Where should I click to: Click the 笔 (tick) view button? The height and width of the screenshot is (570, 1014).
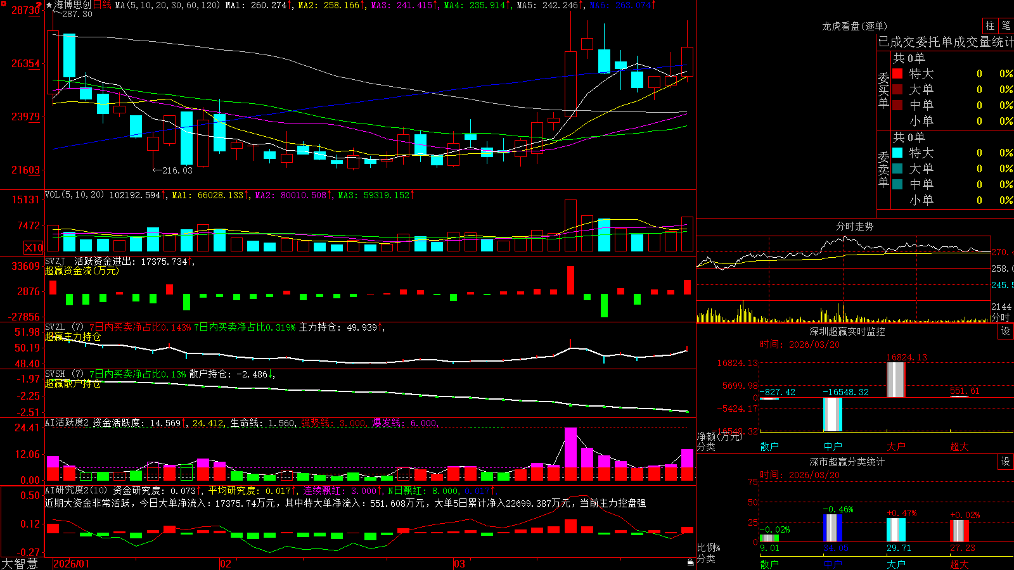[x=1006, y=26]
